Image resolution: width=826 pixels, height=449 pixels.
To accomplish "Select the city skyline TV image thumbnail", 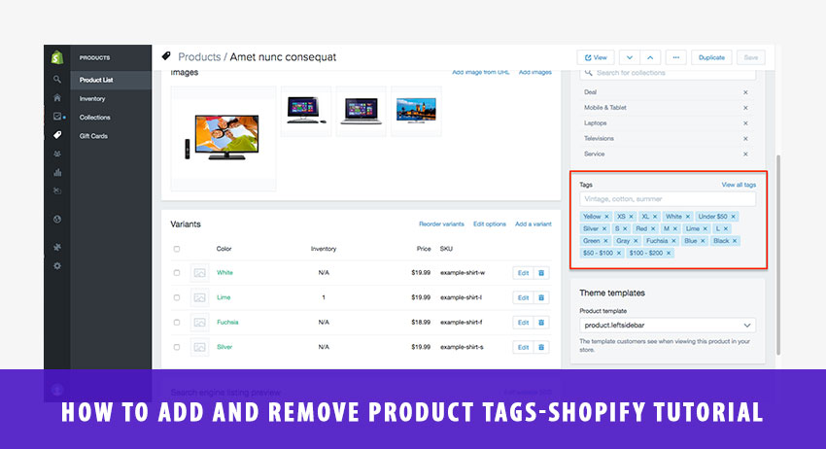I will 416,111.
